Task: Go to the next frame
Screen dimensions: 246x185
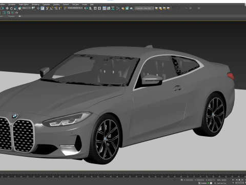Action: click(x=242, y=180)
